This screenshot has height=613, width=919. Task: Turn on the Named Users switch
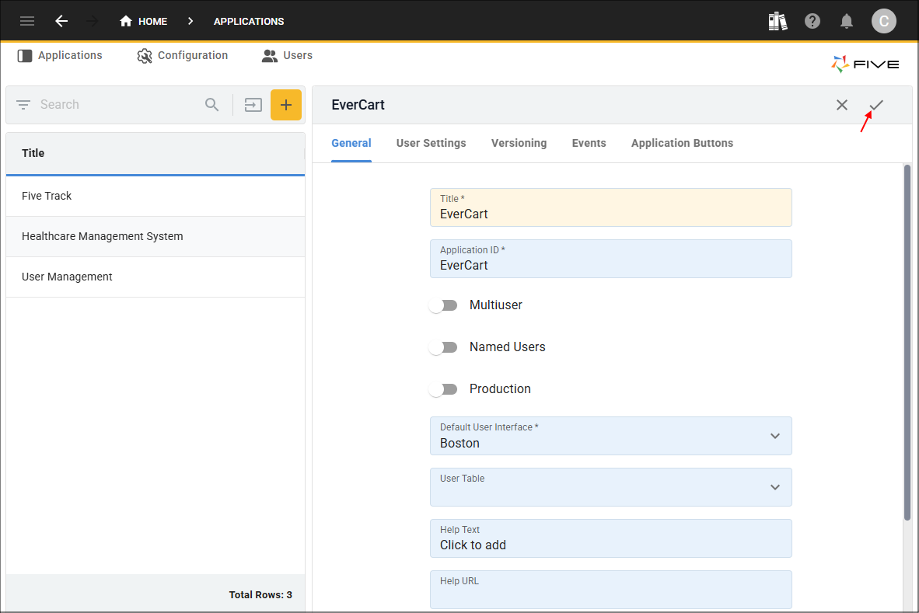443,347
